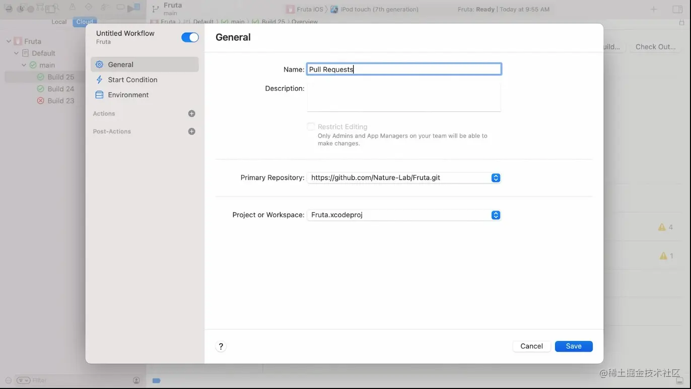Screen dimensions: 691x389
Task: Click the Fruta main branch indicator
Action: [167, 9]
